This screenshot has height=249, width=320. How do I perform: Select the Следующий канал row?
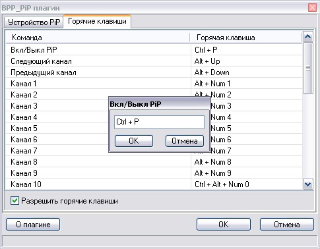[x=154, y=61]
